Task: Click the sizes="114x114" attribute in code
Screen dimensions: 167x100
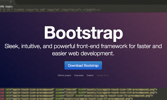Action: point(66,92)
